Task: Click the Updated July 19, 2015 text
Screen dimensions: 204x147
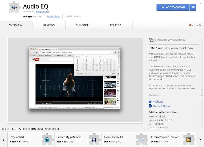Action: tap(160, 120)
